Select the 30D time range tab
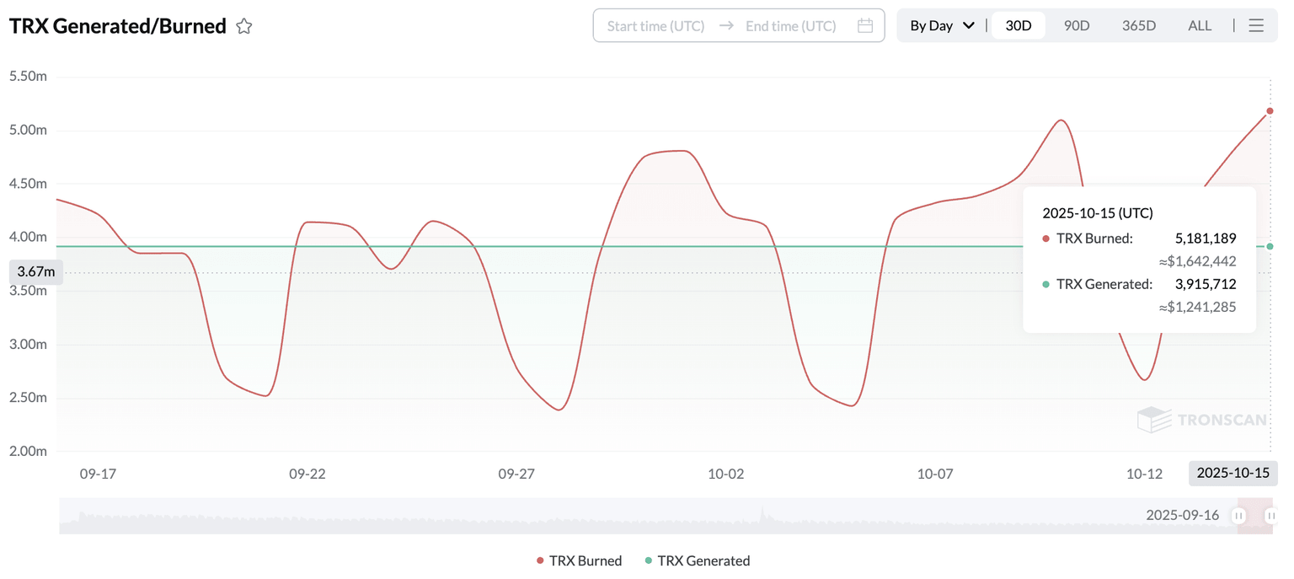Viewport: 1294px width, 579px height. click(1019, 26)
